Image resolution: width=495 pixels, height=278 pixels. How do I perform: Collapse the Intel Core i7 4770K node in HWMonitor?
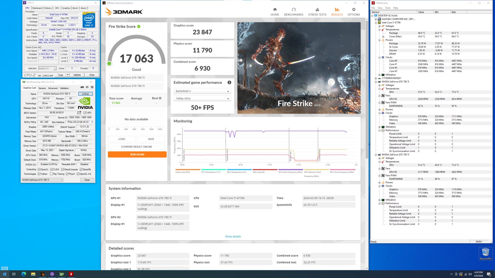tap(376, 23)
